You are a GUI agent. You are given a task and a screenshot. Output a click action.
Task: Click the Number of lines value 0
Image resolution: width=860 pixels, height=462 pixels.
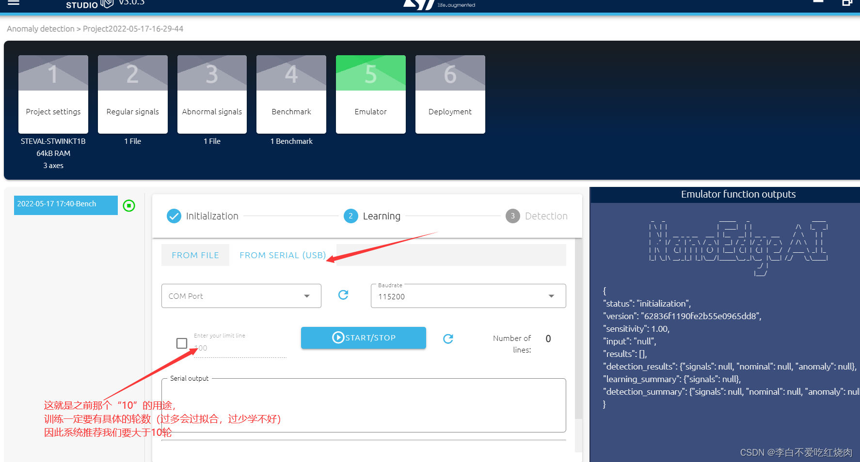[548, 339]
